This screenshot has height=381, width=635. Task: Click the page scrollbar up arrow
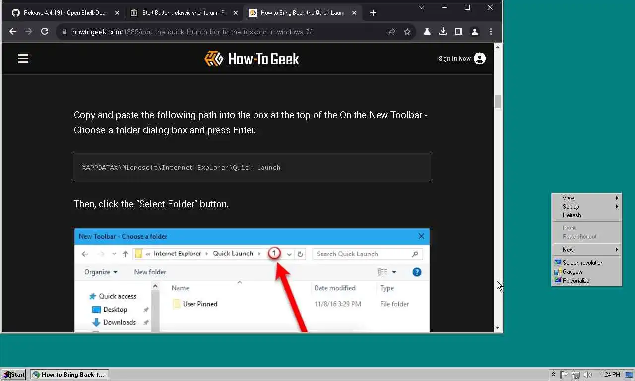point(498,47)
